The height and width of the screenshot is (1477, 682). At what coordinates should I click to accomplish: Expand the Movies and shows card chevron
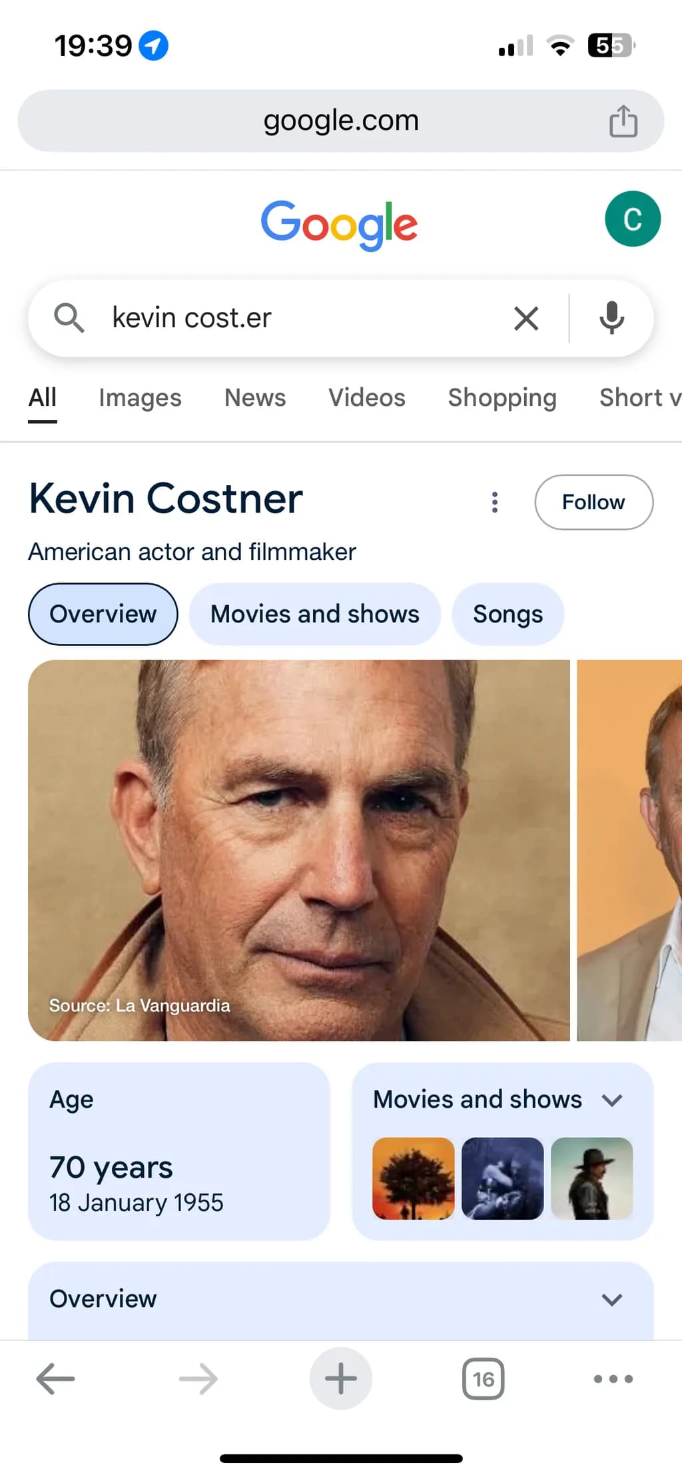611,1100
